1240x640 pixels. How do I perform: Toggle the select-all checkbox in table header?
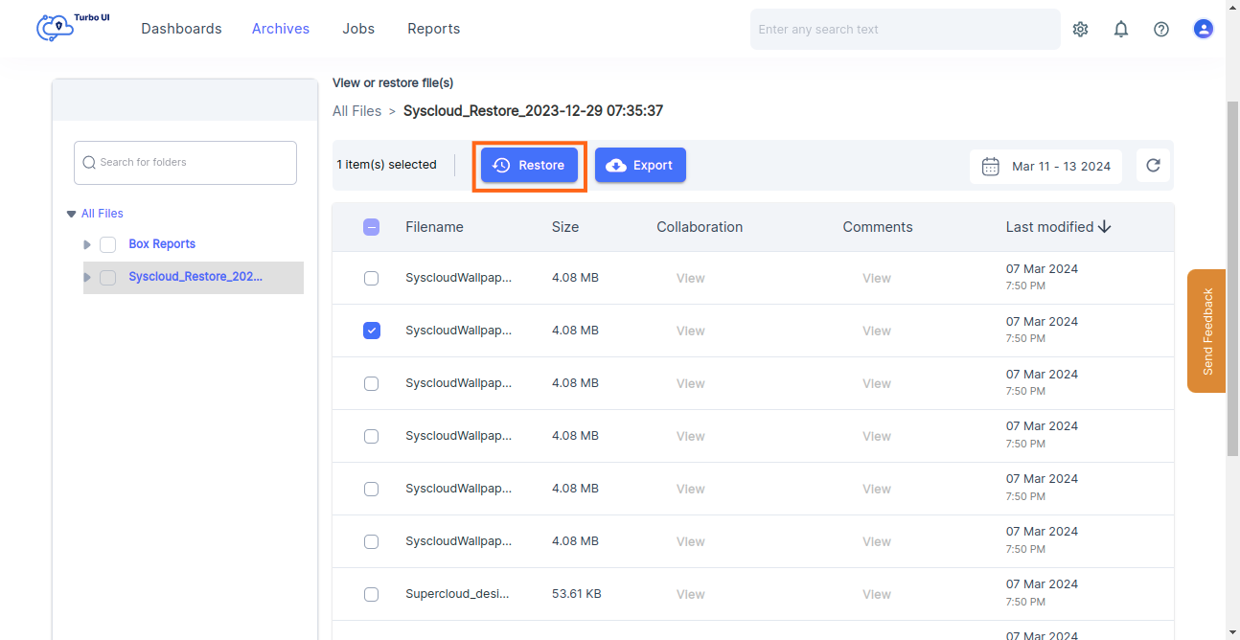click(372, 227)
